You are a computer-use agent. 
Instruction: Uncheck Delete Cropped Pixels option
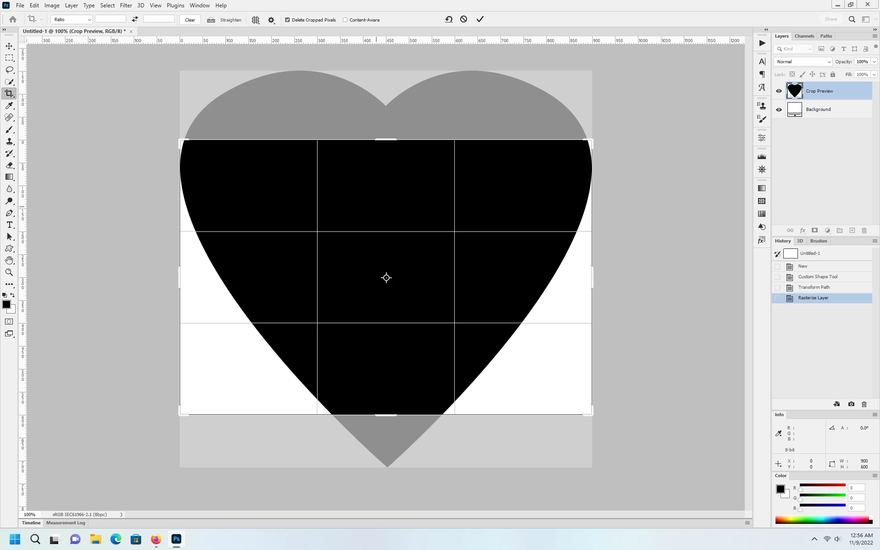pos(287,20)
